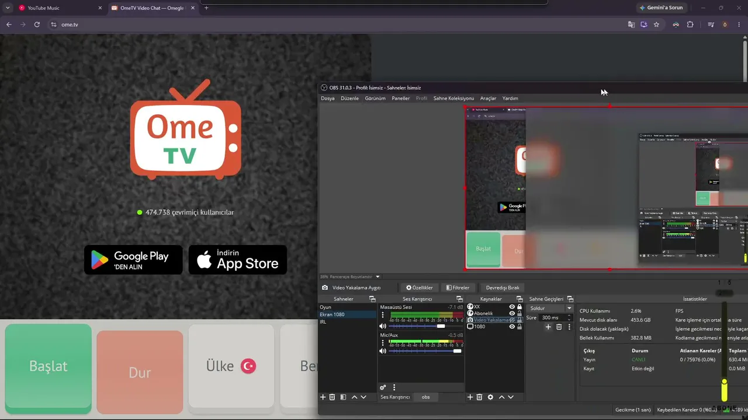Adjust Süre 300 ms duration stepper
The width and height of the screenshot is (748, 420).
pyautogui.click(x=570, y=318)
